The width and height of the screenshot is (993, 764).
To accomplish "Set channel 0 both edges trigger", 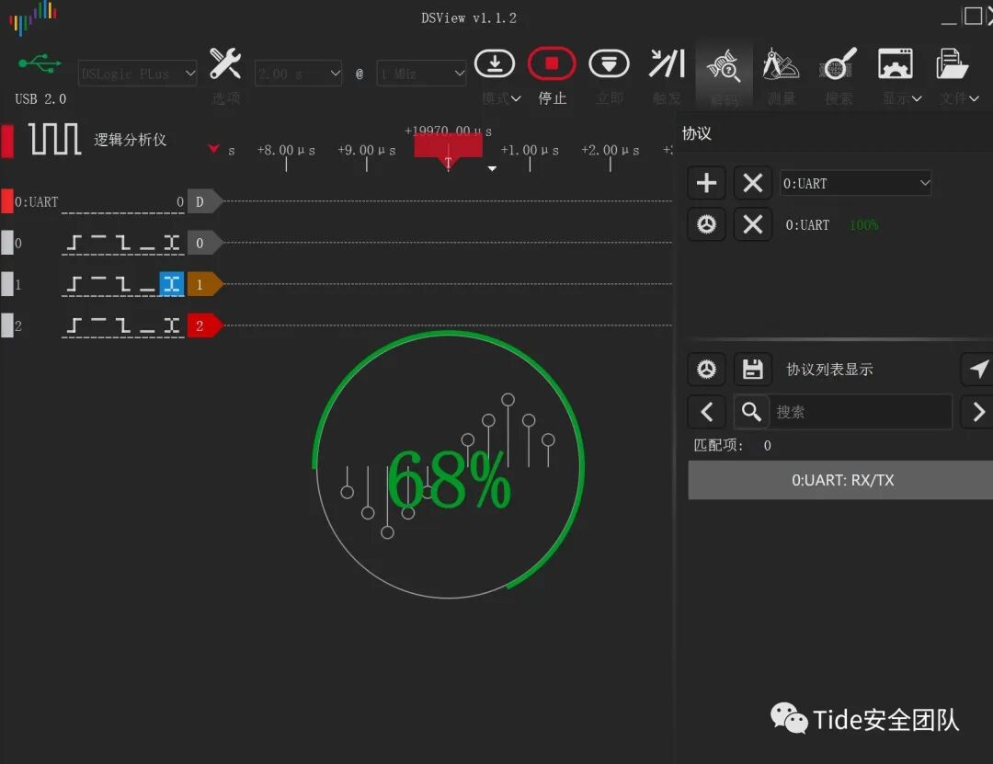I will click(172, 243).
